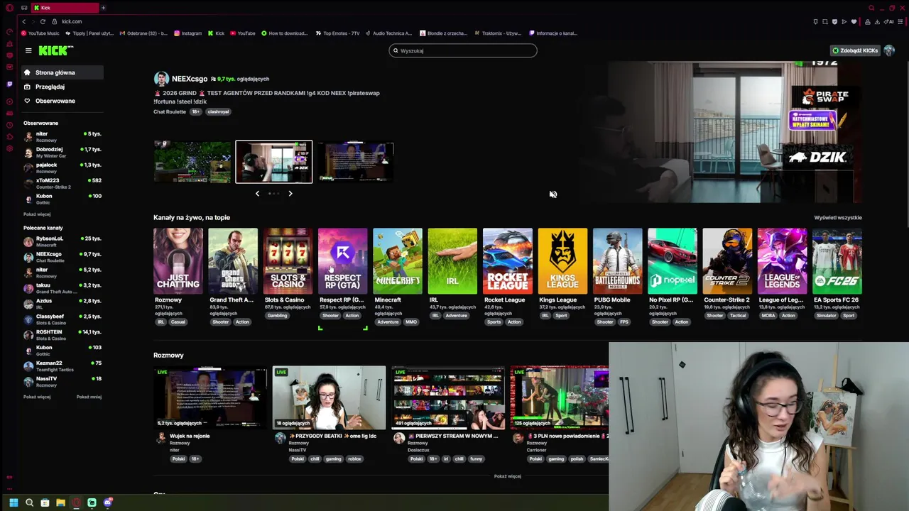Open the Minecraft category card
The image size is (909, 511).
click(398, 260)
